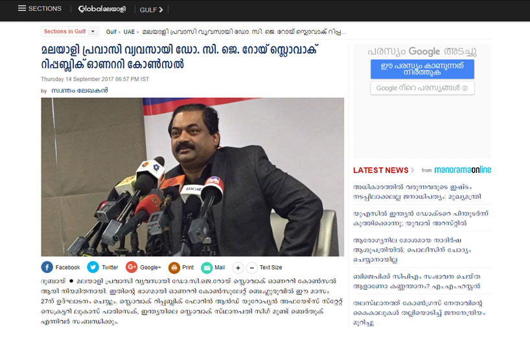Open first latest news headline

click(417, 192)
